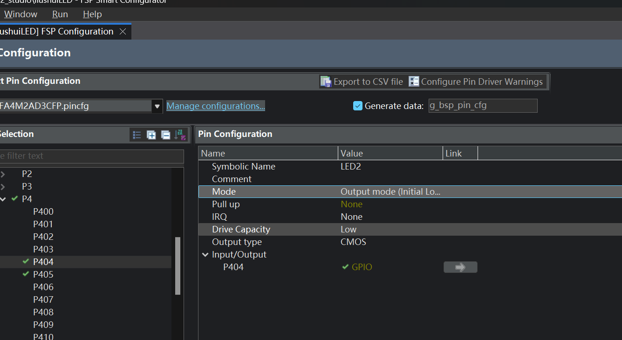Open the Help menu
The image size is (622, 340).
click(x=92, y=14)
